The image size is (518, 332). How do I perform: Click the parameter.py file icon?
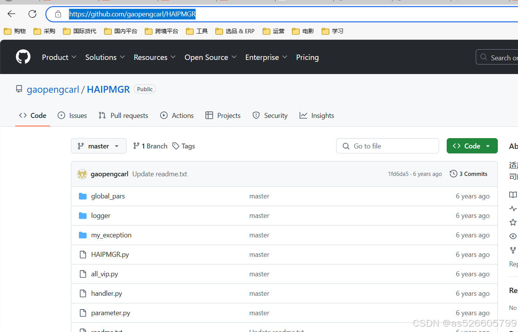pos(83,313)
